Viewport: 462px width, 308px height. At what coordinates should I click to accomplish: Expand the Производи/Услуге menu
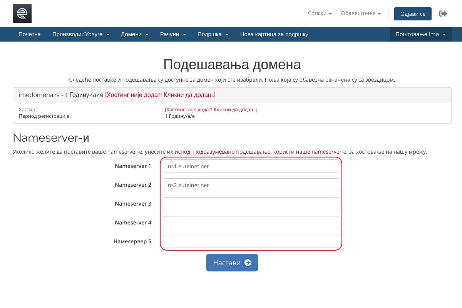(x=81, y=34)
